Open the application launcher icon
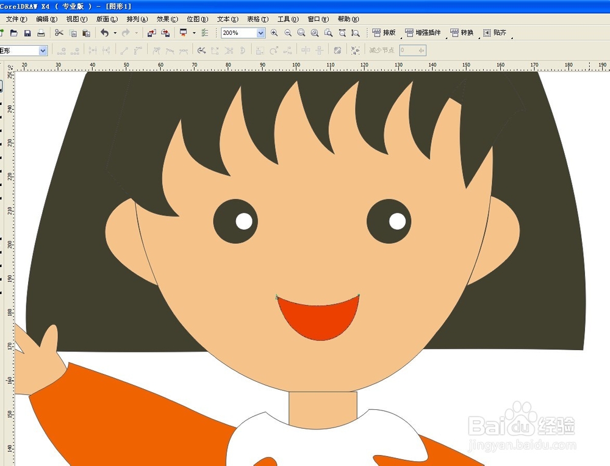This screenshot has height=466, width=610. click(x=183, y=33)
